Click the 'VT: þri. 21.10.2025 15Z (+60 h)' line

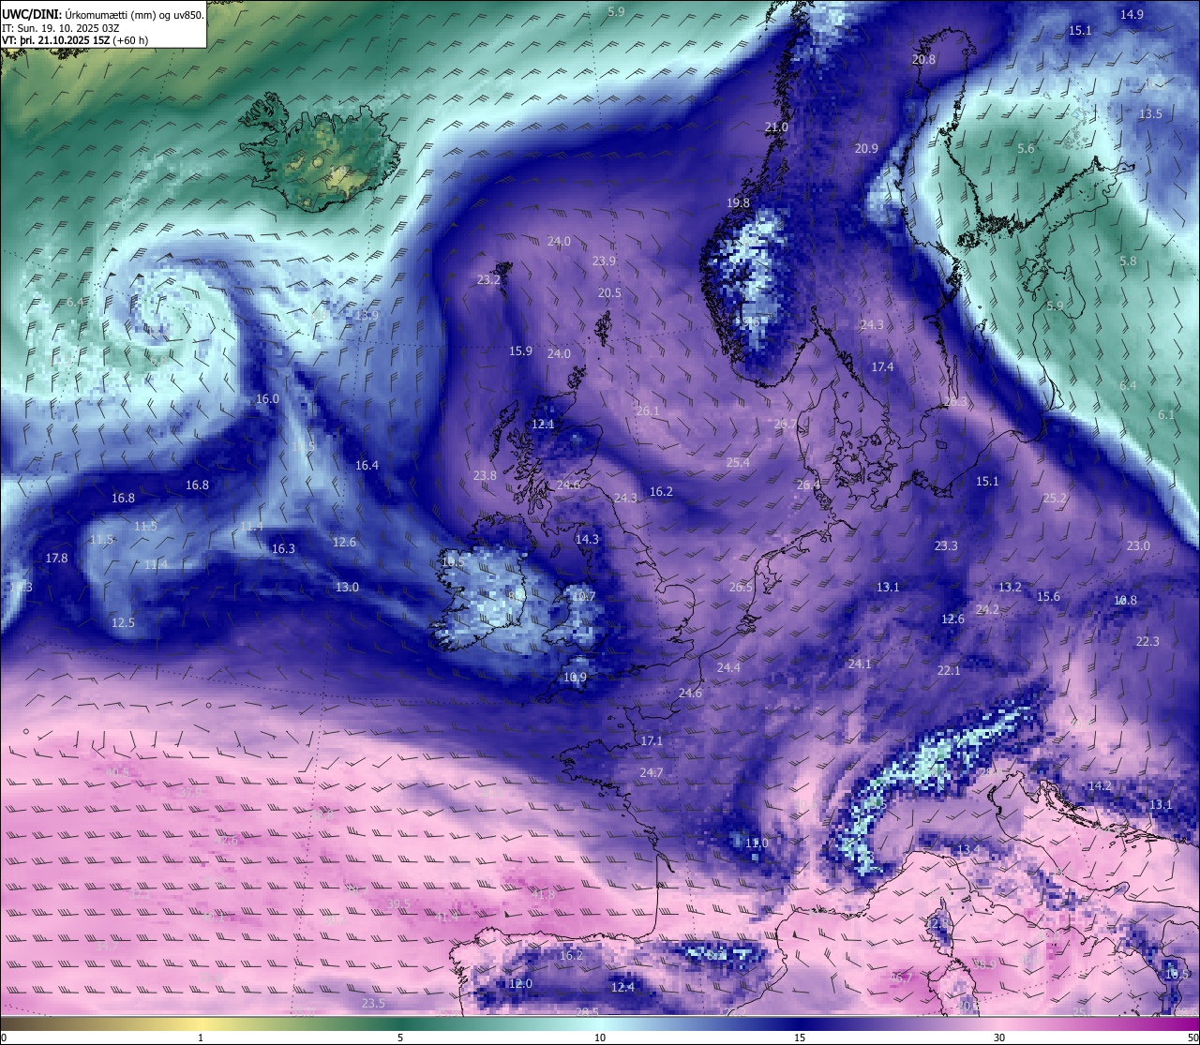(x=75, y=40)
